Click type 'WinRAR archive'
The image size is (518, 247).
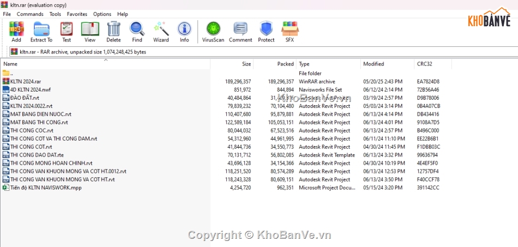point(317,81)
